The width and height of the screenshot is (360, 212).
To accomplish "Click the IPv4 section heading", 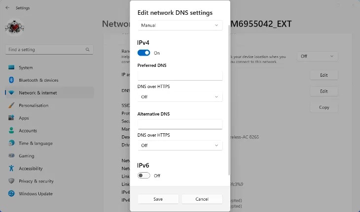I will (144, 43).
